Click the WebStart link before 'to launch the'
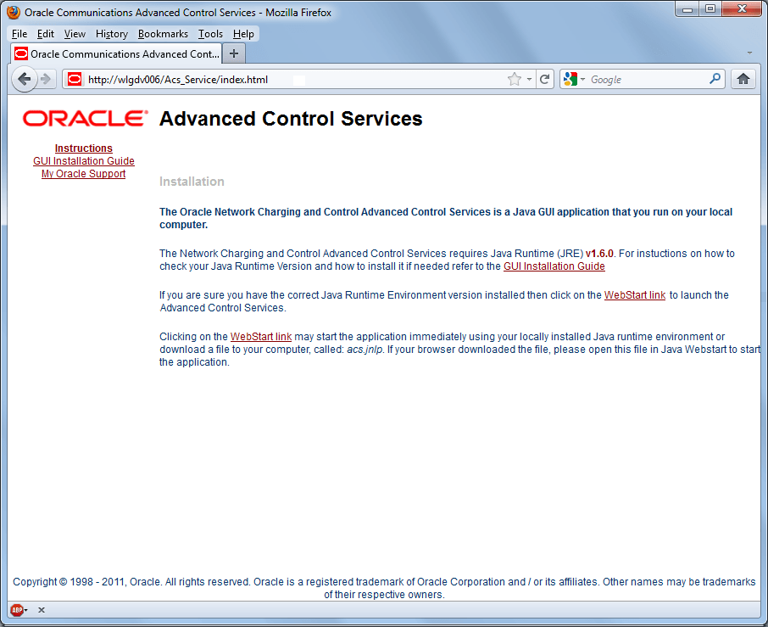Screen dimensions: 768x627 (635, 295)
